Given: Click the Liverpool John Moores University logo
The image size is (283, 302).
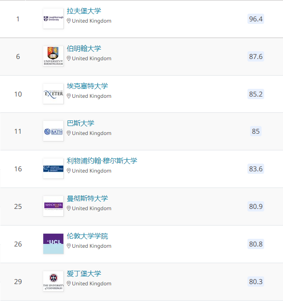Looking at the screenshot, I should click(x=53, y=169).
